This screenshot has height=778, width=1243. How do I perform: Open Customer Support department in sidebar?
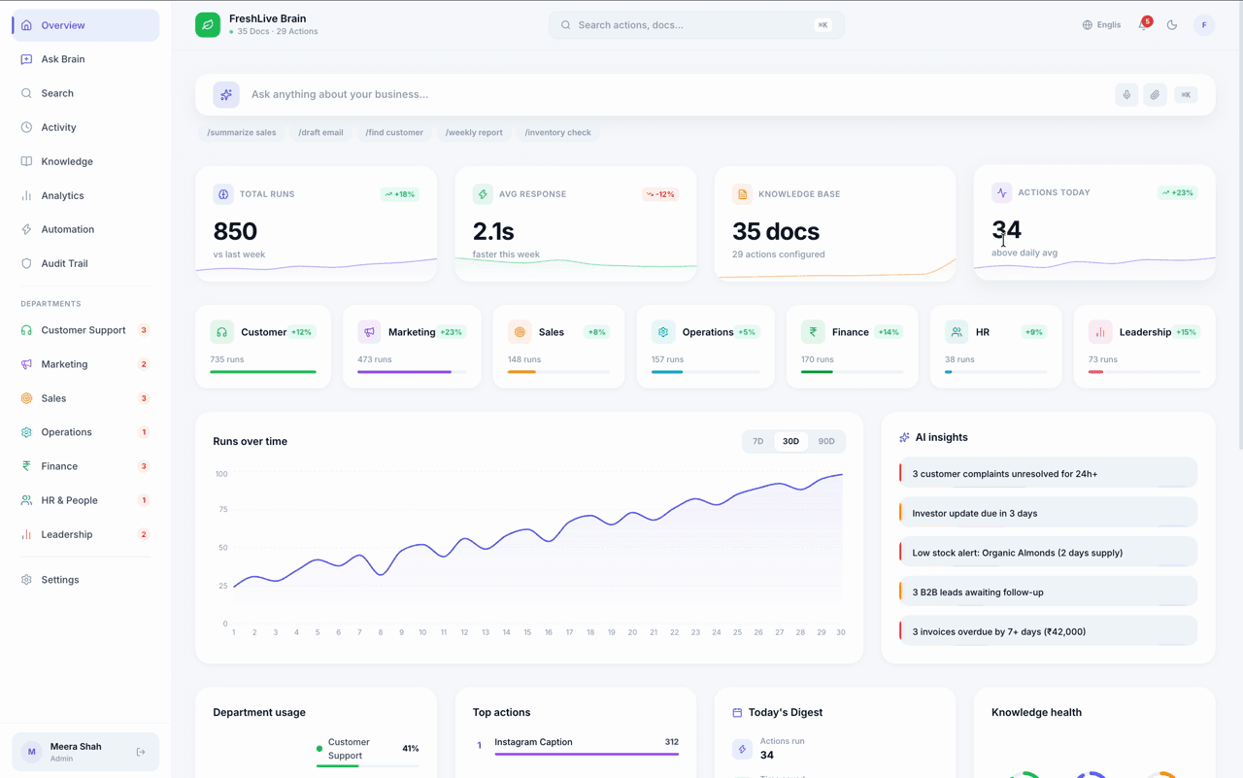pos(85,330)
